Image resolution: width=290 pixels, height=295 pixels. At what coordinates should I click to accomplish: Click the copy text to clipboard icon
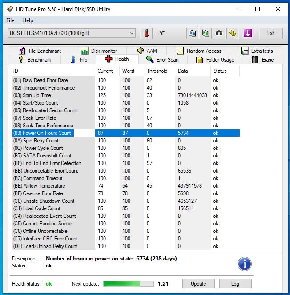click(192, 33)
